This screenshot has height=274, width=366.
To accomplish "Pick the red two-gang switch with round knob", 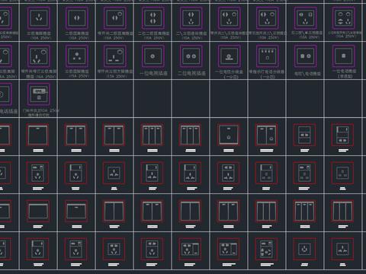I will point(267,135).
